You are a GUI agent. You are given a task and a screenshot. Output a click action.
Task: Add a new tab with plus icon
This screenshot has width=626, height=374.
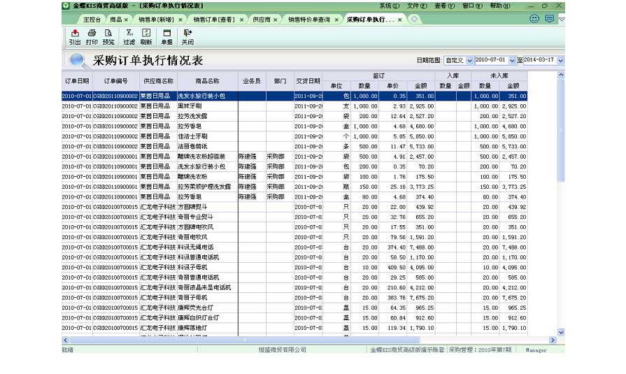pos(414,19)
